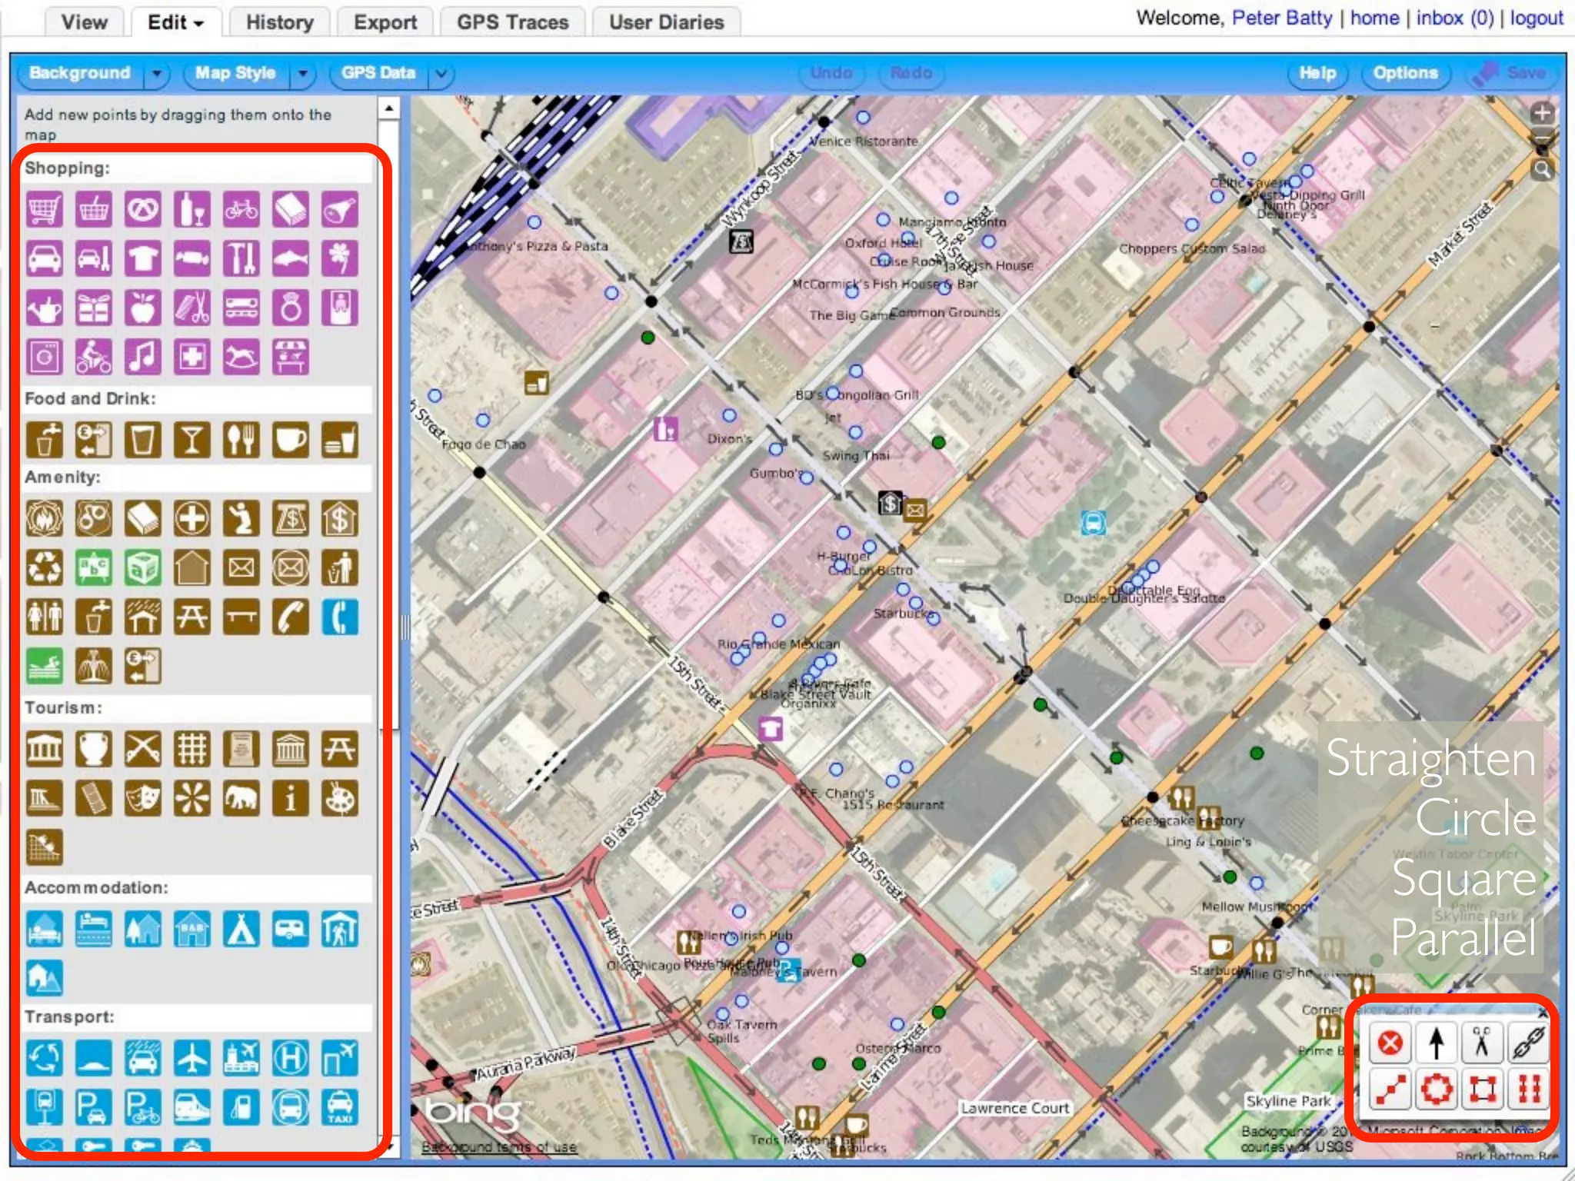The image size is (1575, 1181).
Task: Open the Background dropdown arrow
Action: pyautogui.click(x=157, y=74)
